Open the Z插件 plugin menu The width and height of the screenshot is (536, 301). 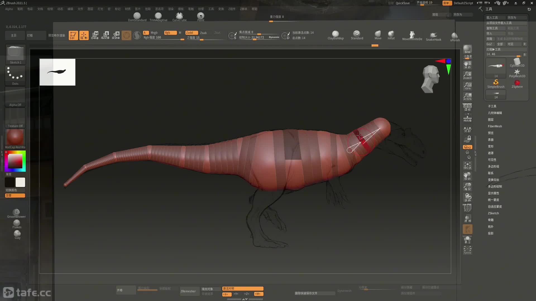pyautogui.click(x=232, y=9)
